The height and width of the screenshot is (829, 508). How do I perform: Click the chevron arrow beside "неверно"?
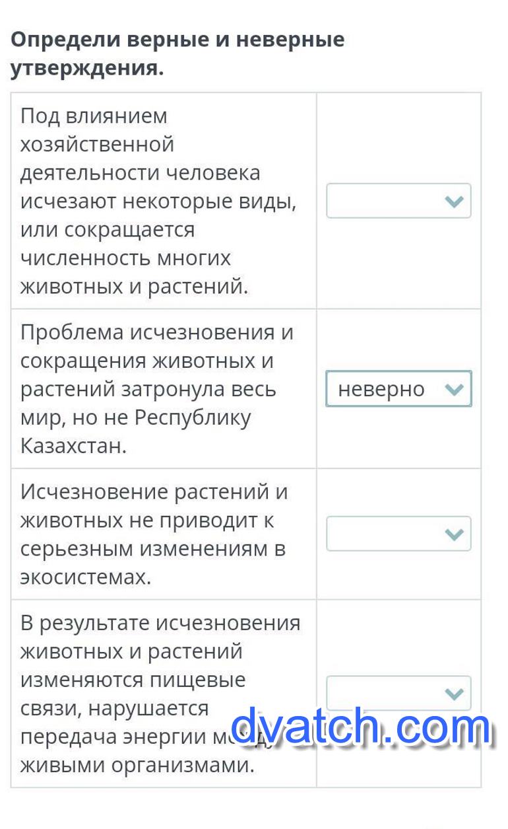point(455,389)
